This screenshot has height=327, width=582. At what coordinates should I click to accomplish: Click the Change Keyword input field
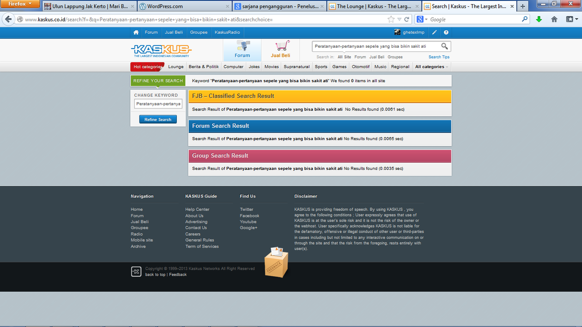(x=158, y=104)
